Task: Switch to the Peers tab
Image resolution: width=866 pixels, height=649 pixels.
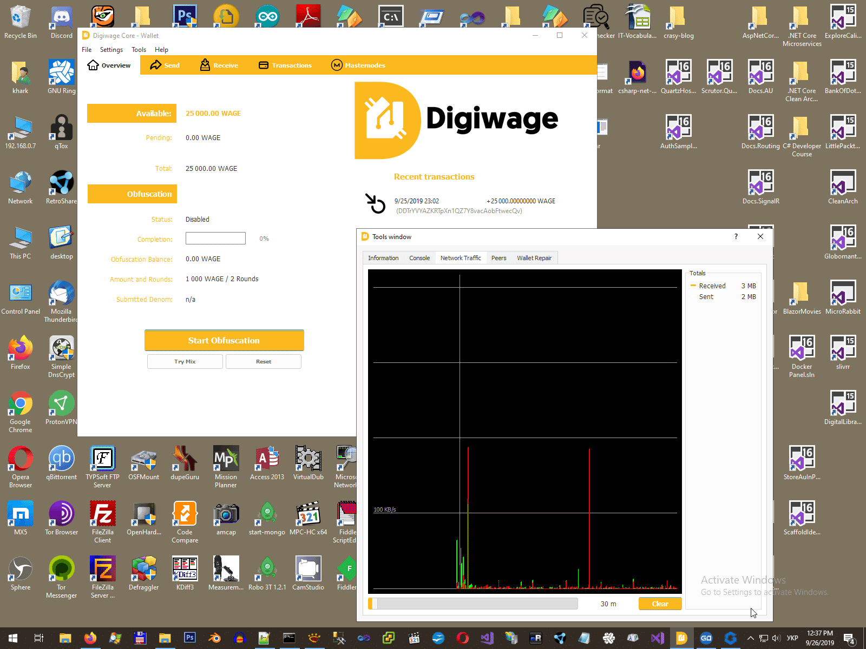Action: click(499, 258)
